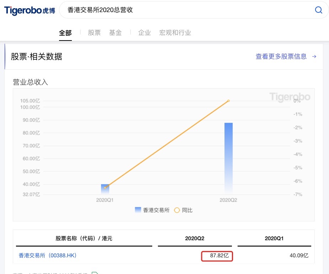Click the -7% right-axis label
Viewport: 329px width, 274px height.
(x=298, y=194)
